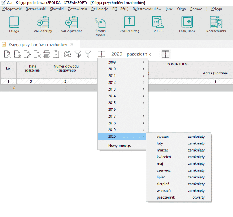
Task: Click plain filter funnel icon
Action: coord(88,54)
